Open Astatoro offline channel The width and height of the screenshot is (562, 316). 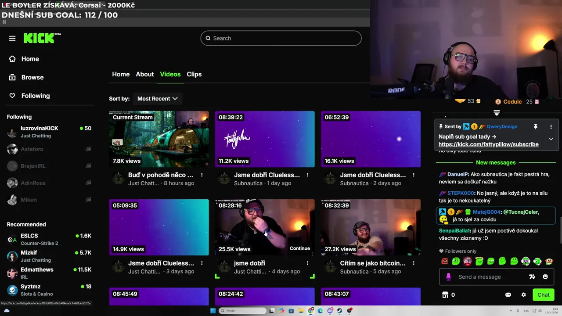click(x=49, y=149)
